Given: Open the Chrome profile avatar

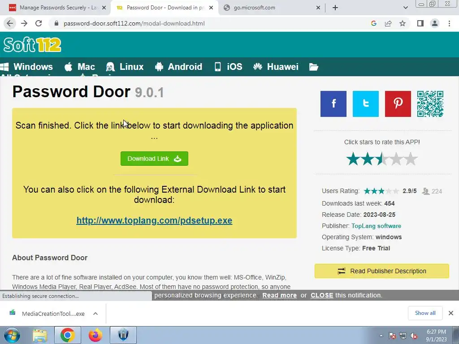Looking at the screenshot, I should click(x=435, y=23).
